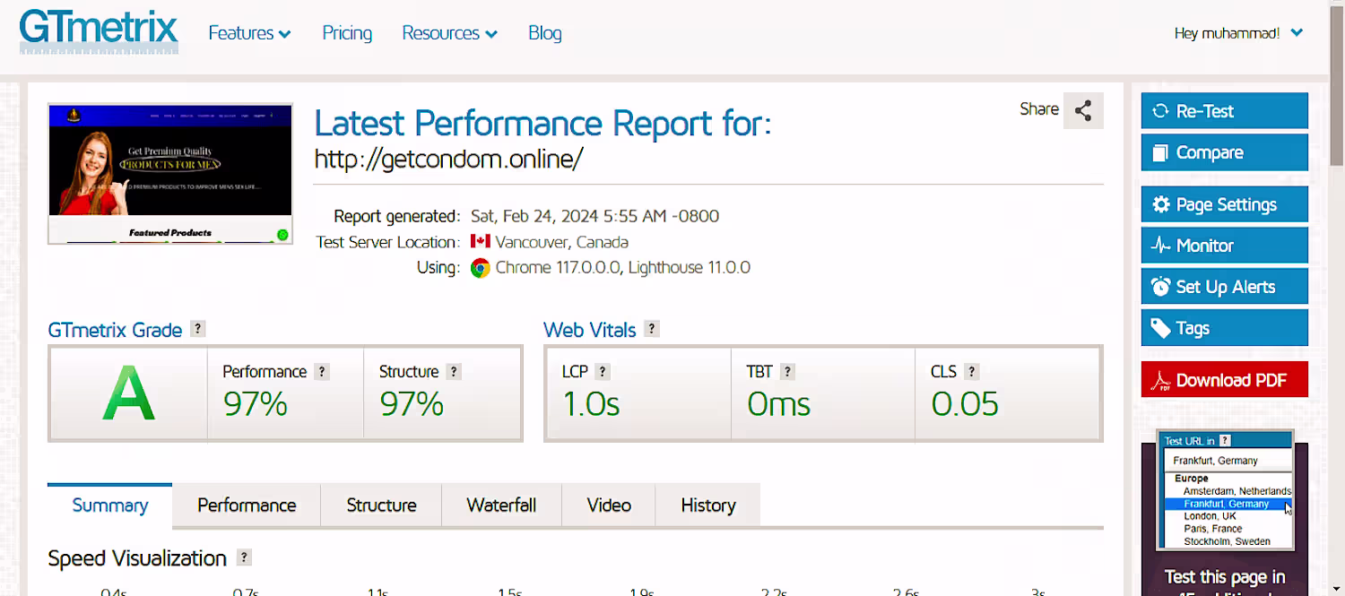Click the Speed Visualization help icon
Screen dimensions: 1345x596
click(244, 557)
